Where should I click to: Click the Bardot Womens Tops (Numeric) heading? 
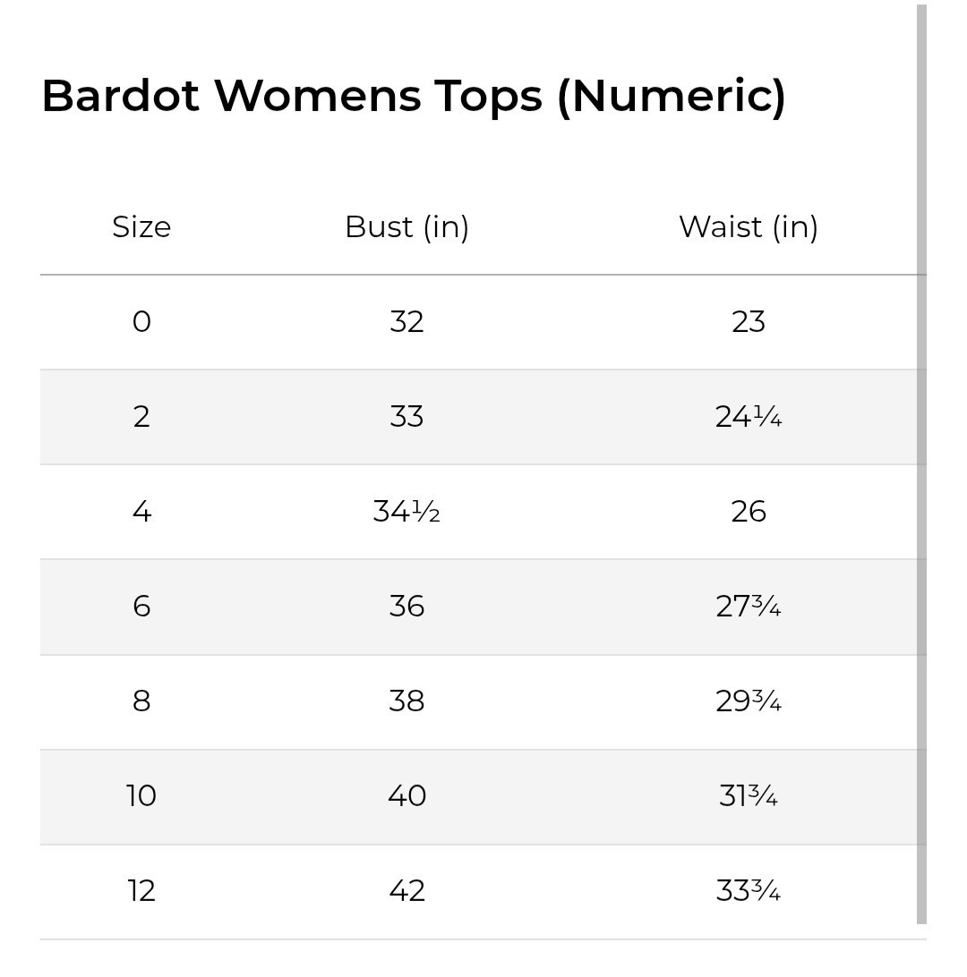(x=414, y=97)
